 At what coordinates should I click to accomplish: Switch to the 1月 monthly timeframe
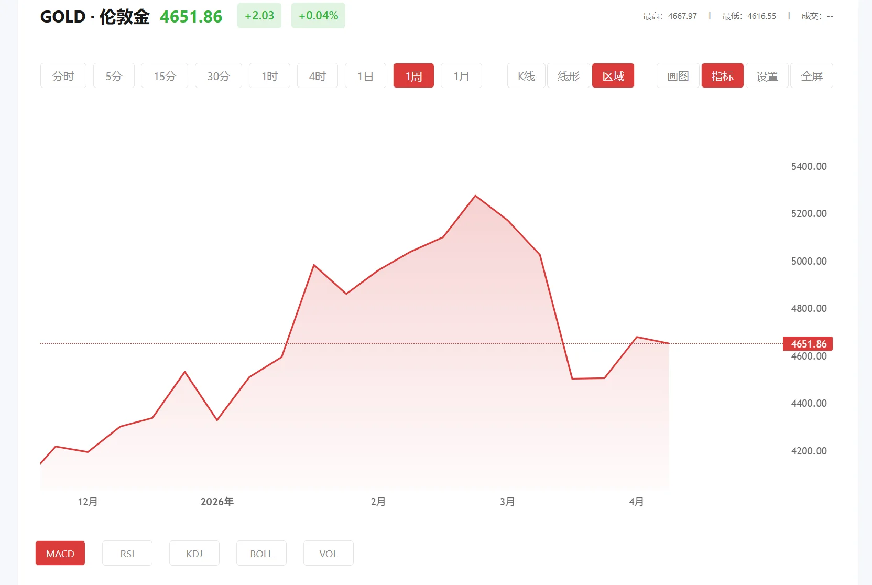tap(461, 75)
